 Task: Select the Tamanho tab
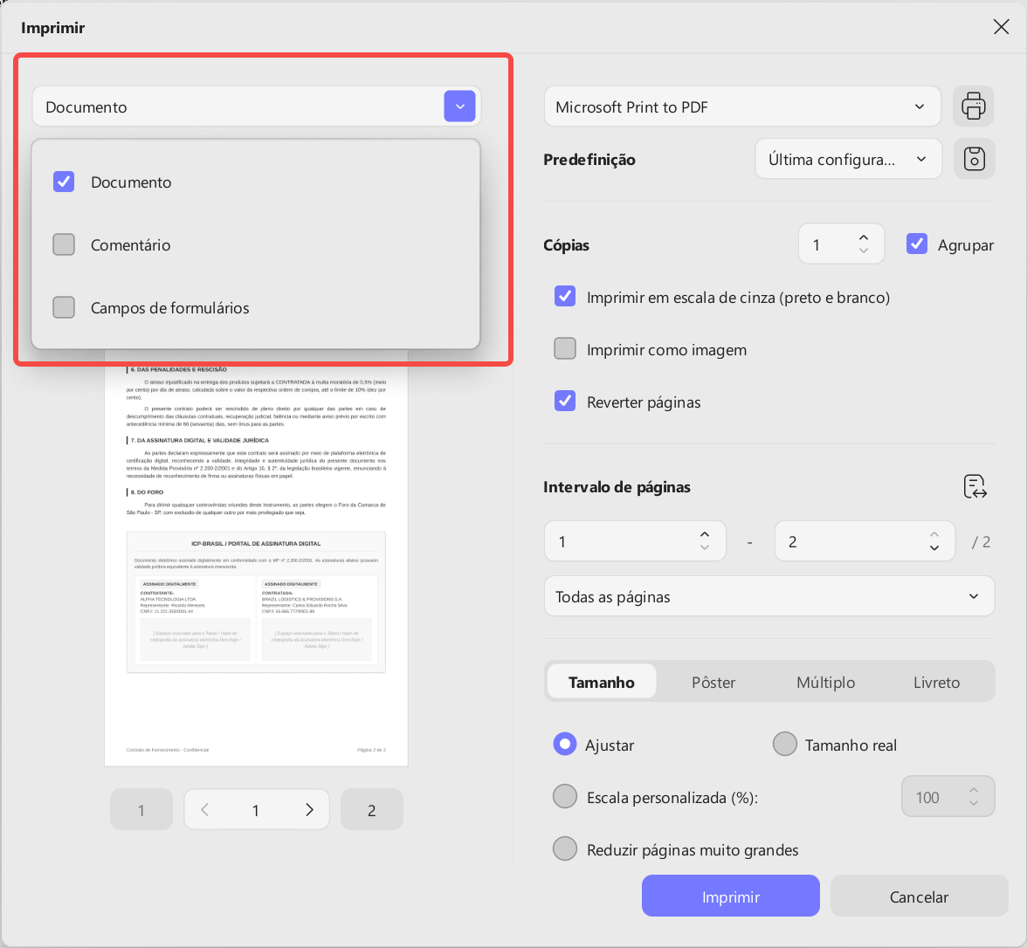click(x=601, y=682)
